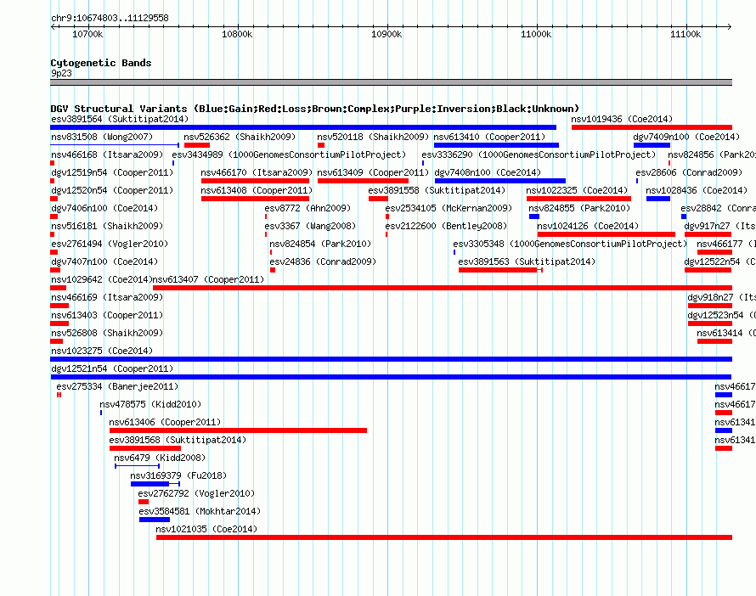Image resolution: width=756 pixels, height=596 pixels.
Task: Click the 10900k ruler tick label
Action: click(386, 34)
